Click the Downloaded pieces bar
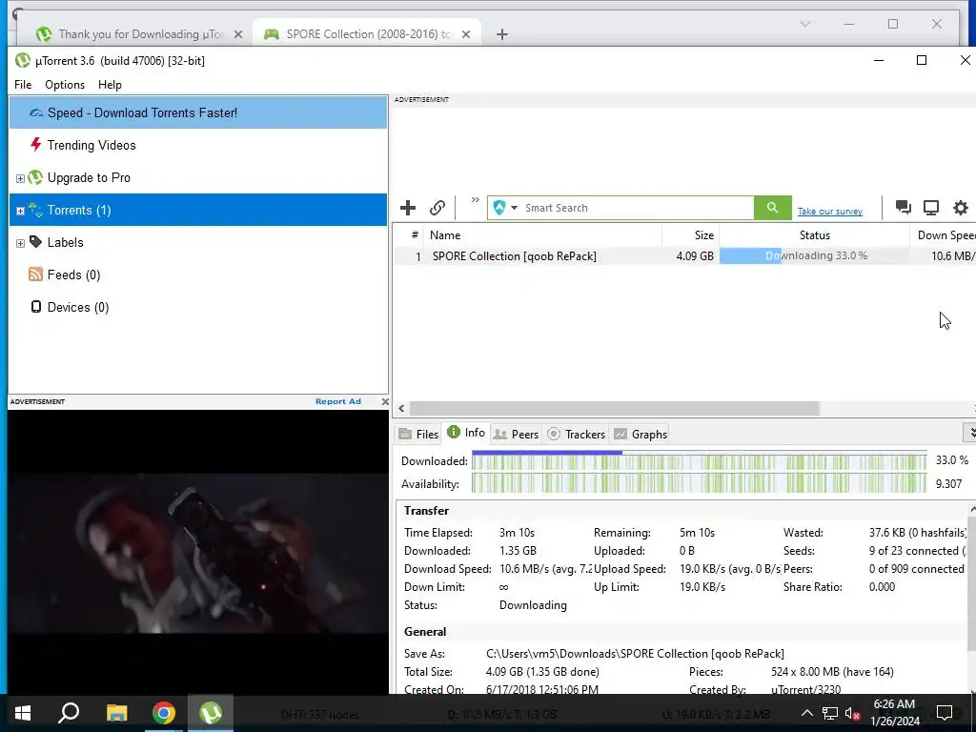Image resolution: width=976 pixels, height=732 pixels. point(699,461)
